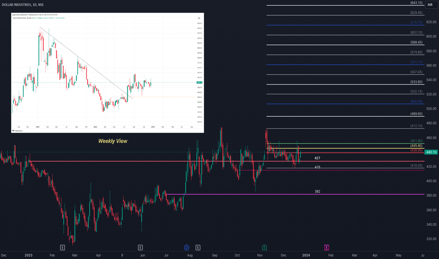Select the long red horizontal line at 427

227,161
